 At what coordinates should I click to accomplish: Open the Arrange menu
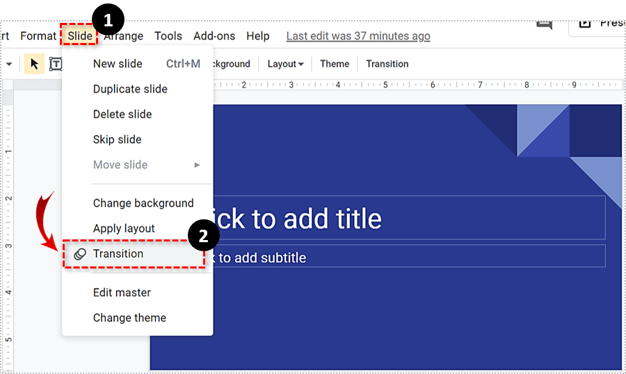[x=124, y=36]
